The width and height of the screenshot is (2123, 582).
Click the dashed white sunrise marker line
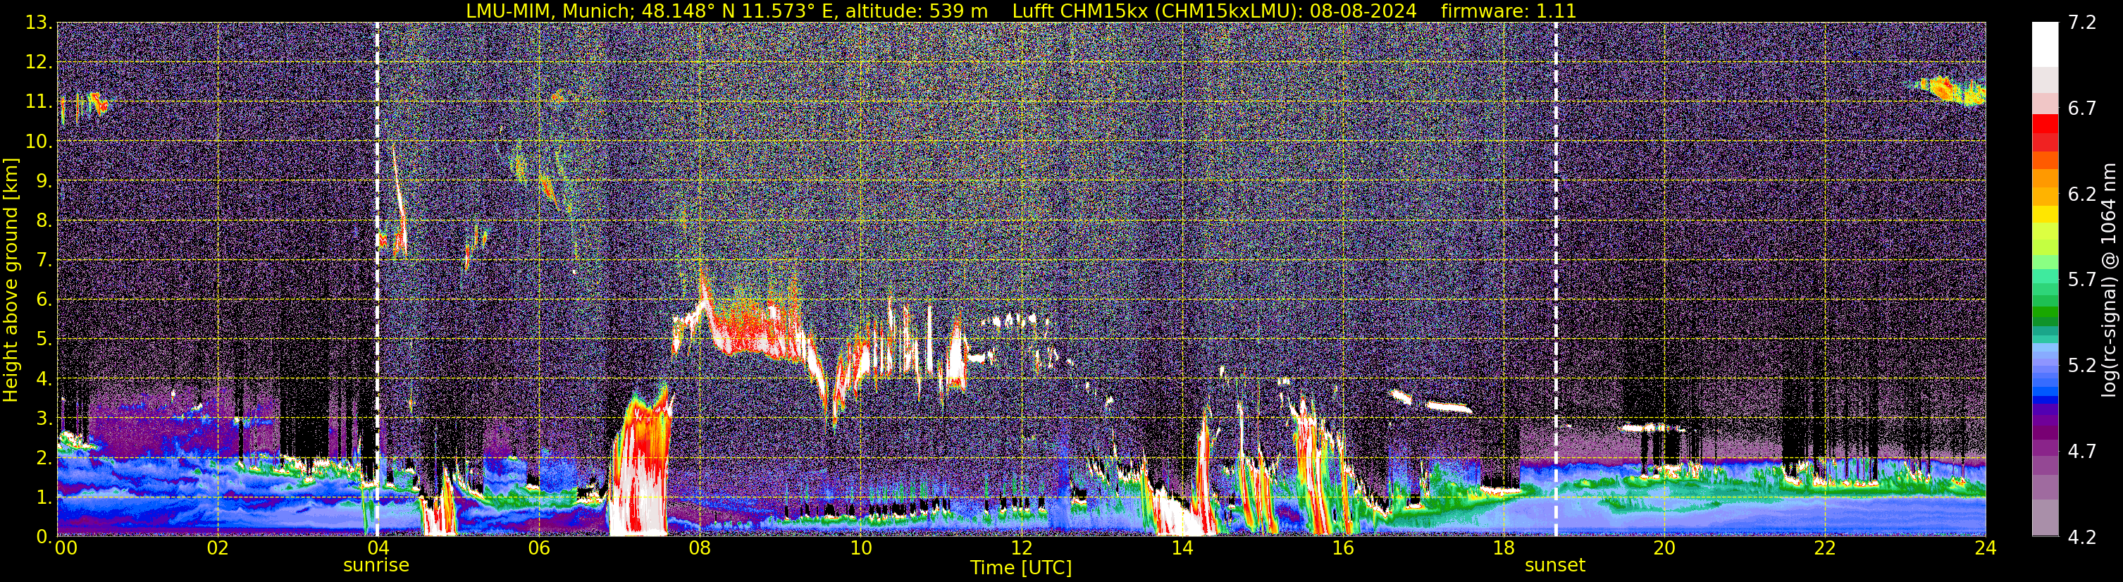pyautogui.click(x=377, y=280)
